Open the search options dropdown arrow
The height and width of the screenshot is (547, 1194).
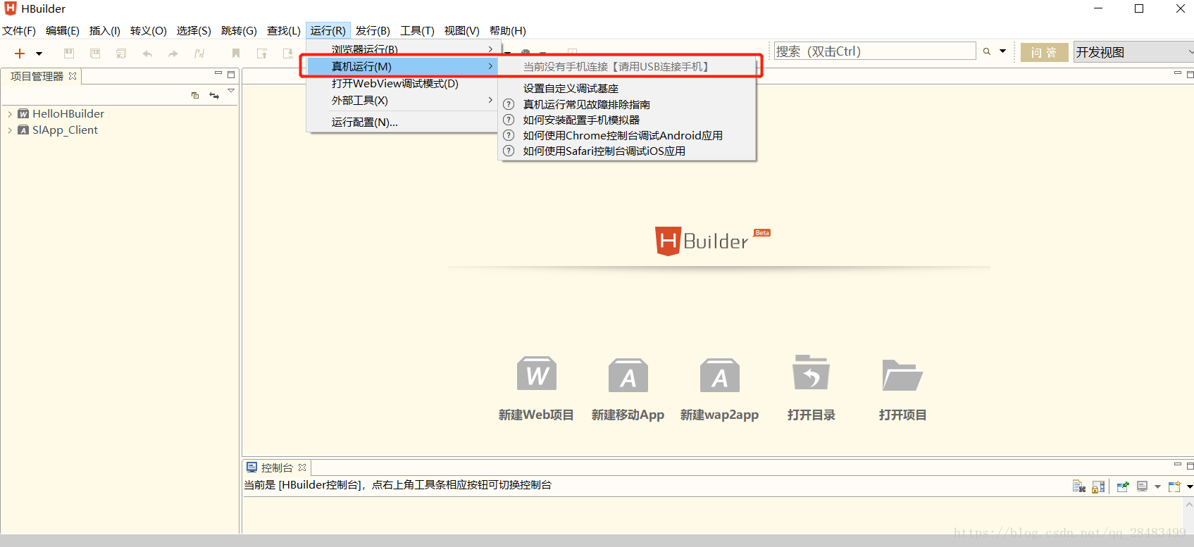(x=1002, y=51)
